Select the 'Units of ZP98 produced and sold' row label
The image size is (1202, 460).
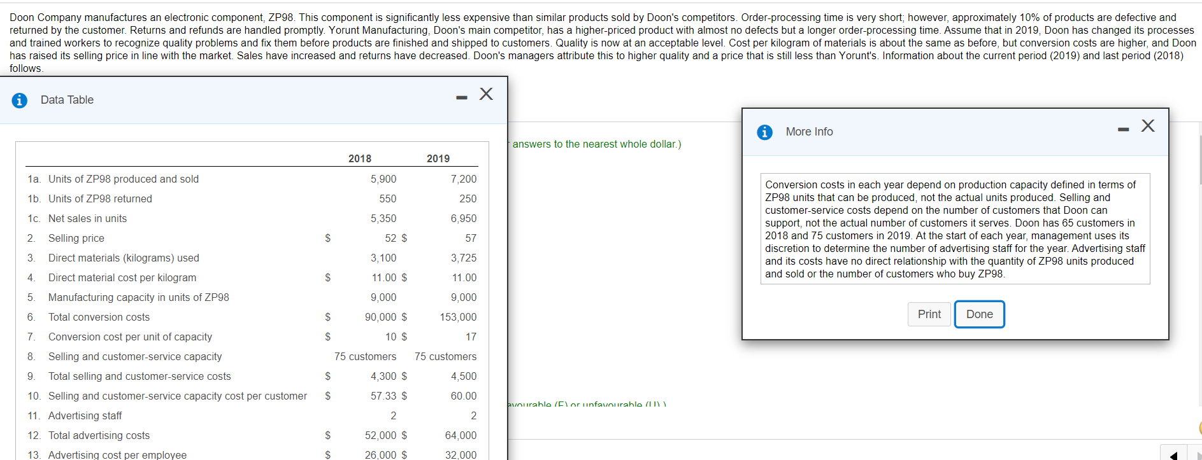(124, 179)
